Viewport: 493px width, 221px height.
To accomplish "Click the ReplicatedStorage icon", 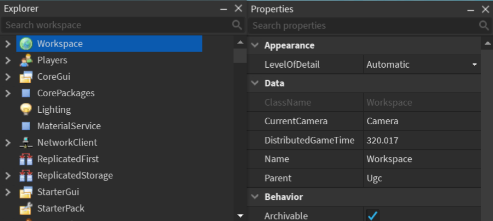I will 26,175.
